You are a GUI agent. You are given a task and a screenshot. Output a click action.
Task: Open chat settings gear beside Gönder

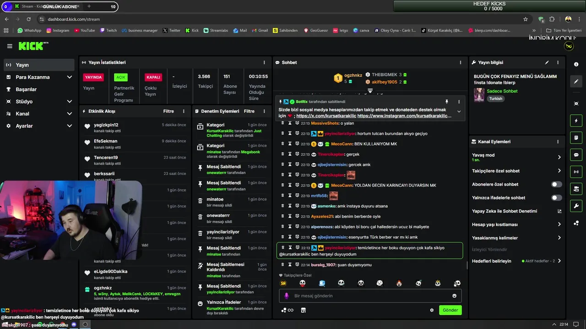pyautogui.click(x=432, y=310)
